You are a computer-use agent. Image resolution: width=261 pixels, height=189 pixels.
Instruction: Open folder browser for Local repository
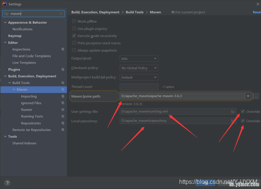(233, 121)
